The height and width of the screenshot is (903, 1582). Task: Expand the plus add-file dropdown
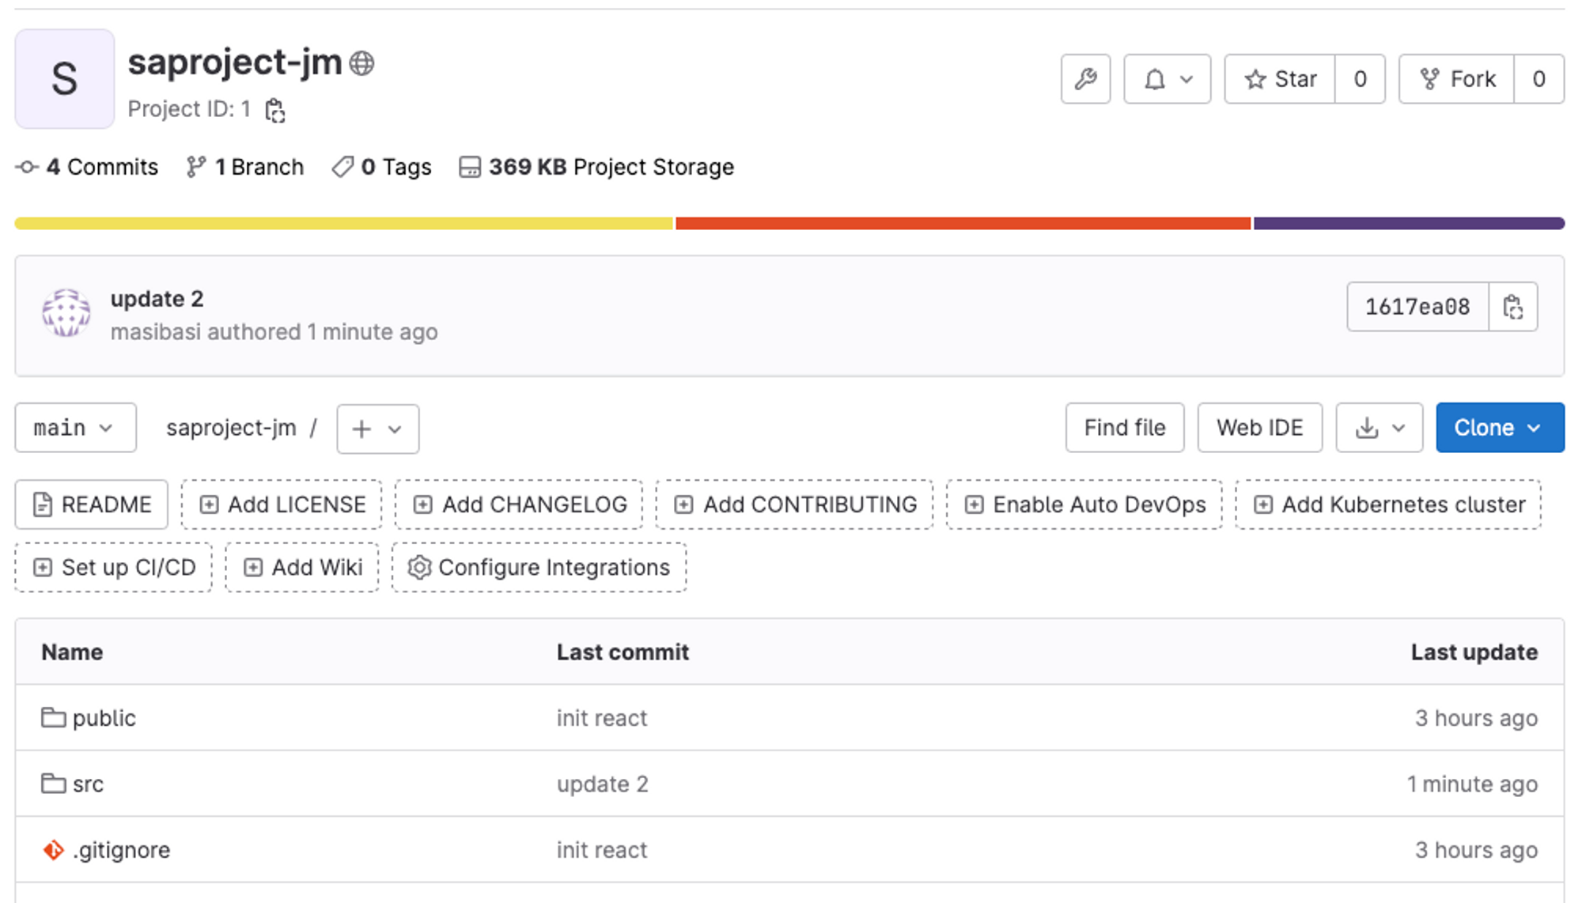pos(377,429)
